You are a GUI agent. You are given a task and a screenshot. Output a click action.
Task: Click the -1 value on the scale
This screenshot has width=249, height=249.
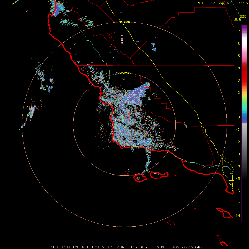[238, 129]
